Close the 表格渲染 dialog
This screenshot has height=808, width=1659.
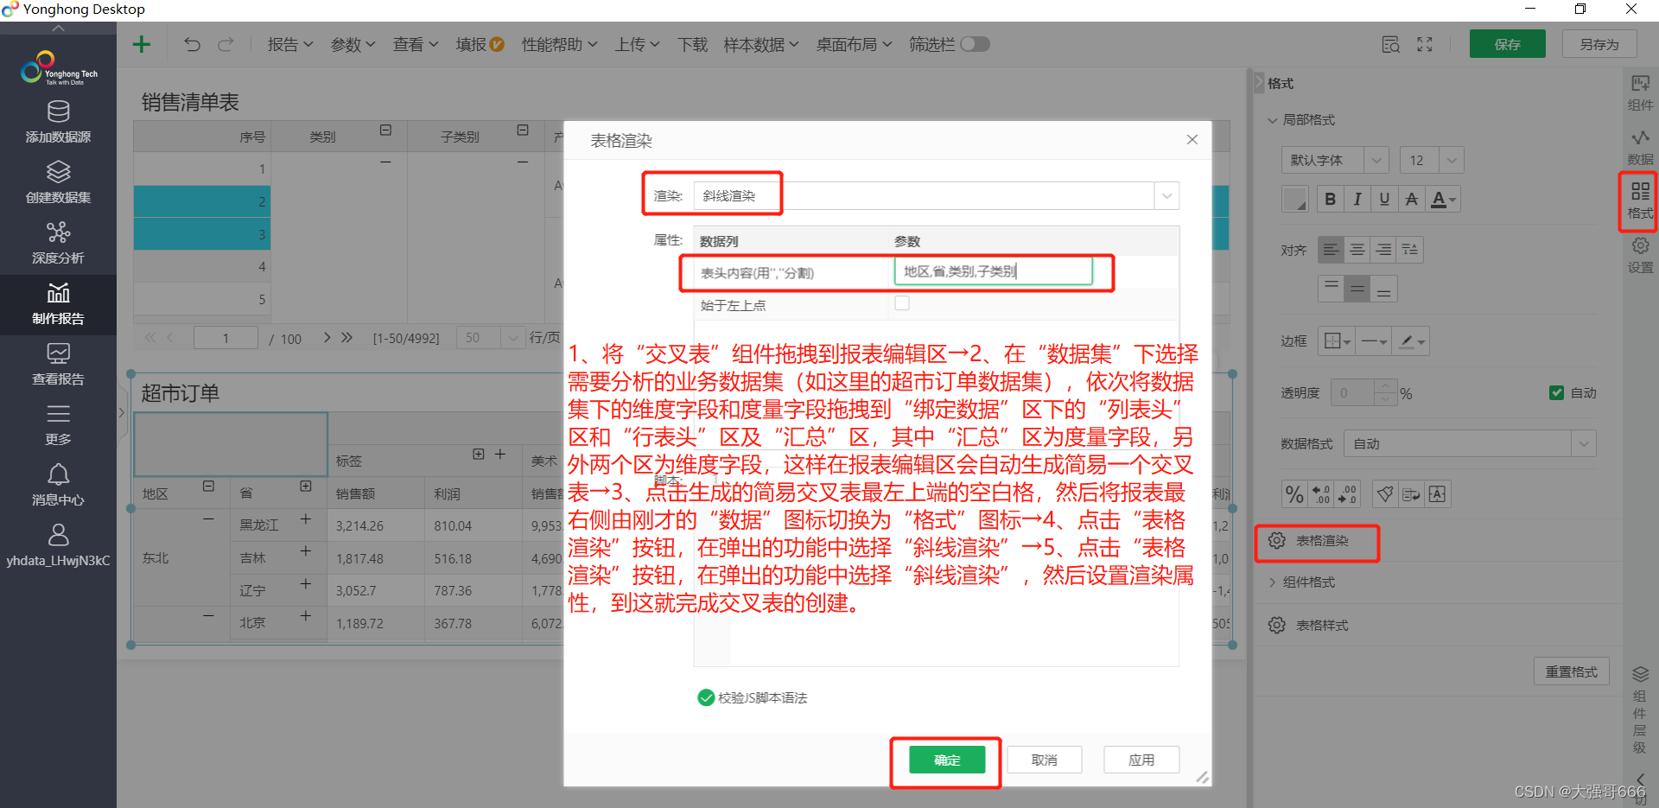(x=1192, y=139)
